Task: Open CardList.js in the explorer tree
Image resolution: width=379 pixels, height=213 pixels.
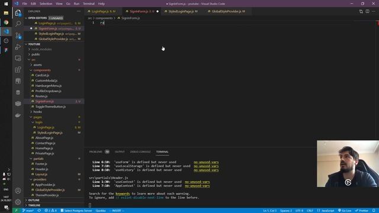Action: (x=42, y=75)
